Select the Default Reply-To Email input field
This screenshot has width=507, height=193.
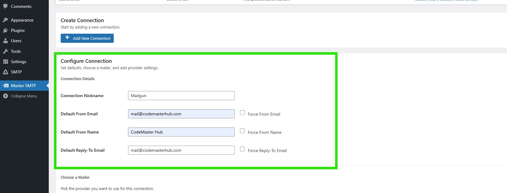pos(181,150)
